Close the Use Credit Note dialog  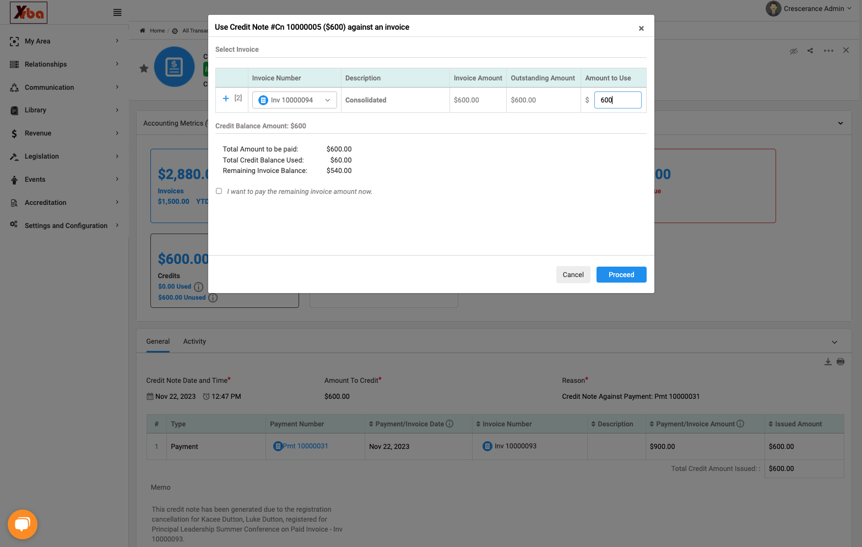click(x=641, y=29)
